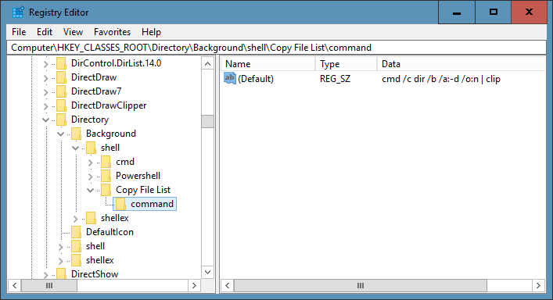Expand the DirectDrawClipper key
The image size is (553, 300).
[x=45, y=106]
